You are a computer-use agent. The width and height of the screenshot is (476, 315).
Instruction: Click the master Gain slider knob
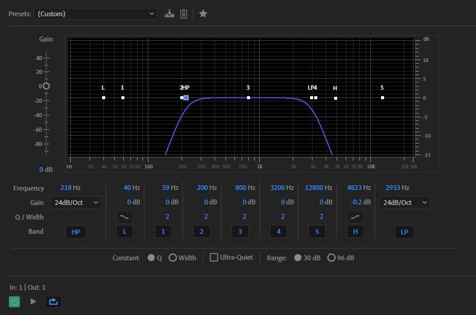coord(46,86)
